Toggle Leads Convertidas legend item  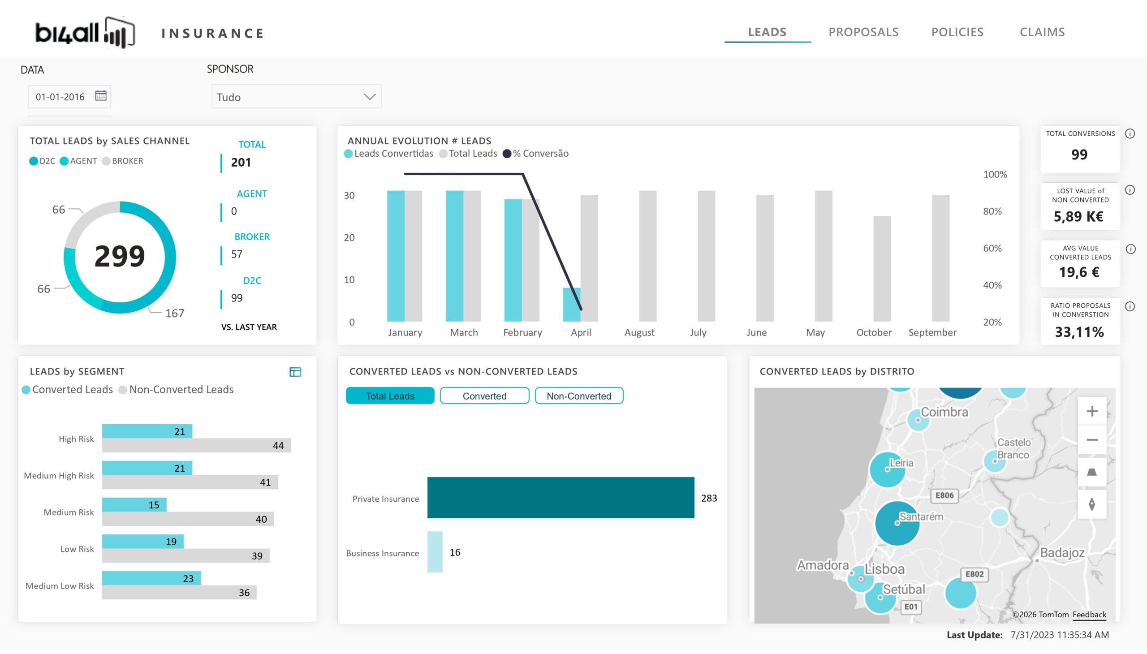388,154
